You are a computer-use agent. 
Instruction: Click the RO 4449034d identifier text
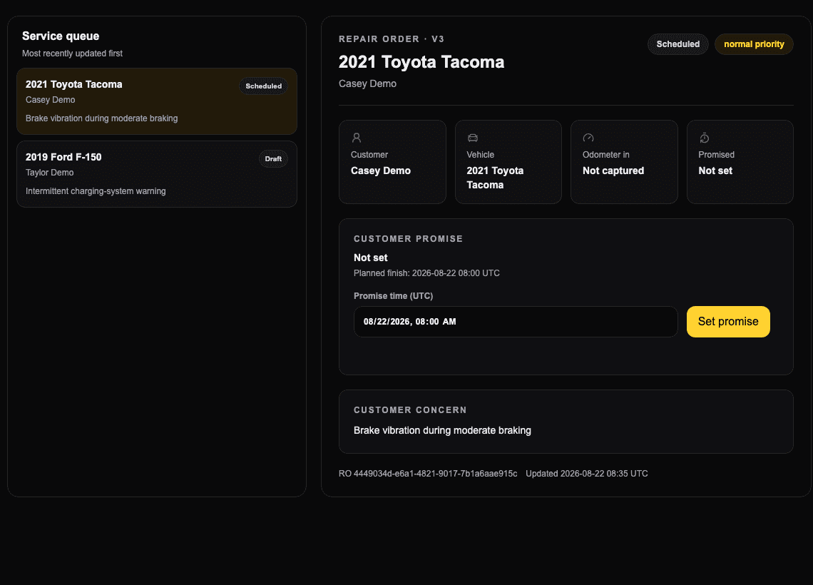[428, 474]
